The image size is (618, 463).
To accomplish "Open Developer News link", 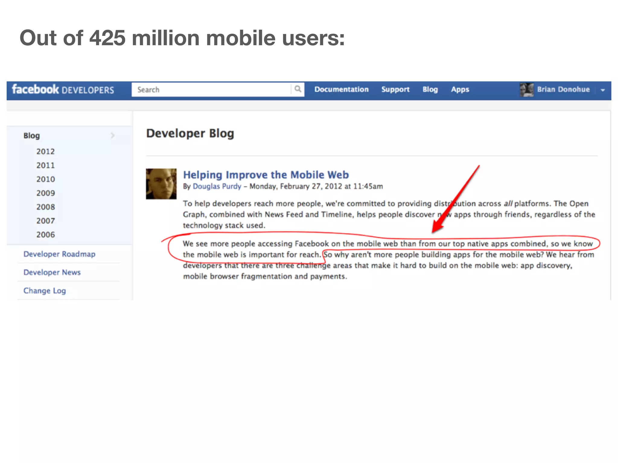I will [52, 272].
